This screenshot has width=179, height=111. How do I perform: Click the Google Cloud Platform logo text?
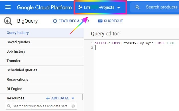(x=44, y=7)
